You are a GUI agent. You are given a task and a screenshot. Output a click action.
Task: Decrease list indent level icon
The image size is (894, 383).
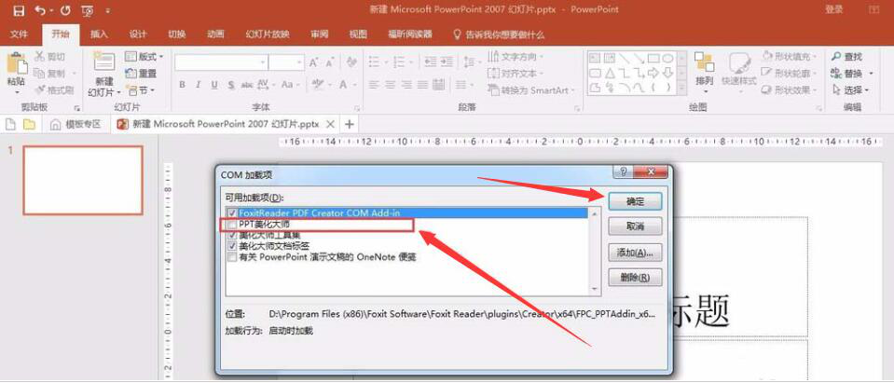(431, 62)
